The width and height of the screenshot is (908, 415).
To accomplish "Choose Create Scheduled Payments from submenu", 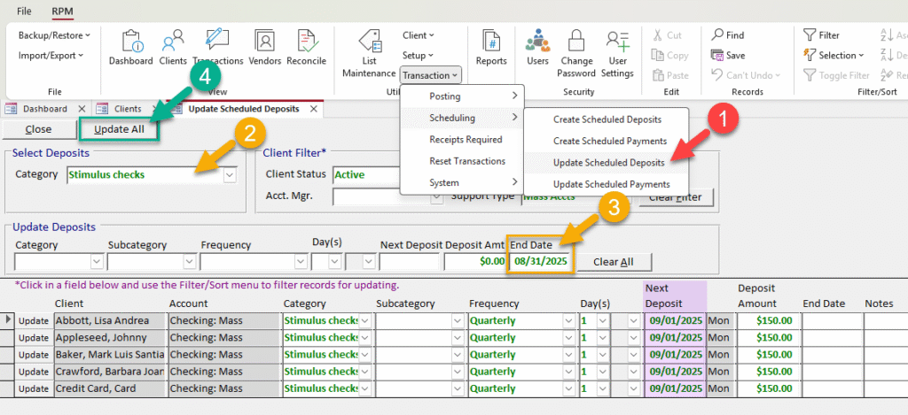I will pos(609,141).
